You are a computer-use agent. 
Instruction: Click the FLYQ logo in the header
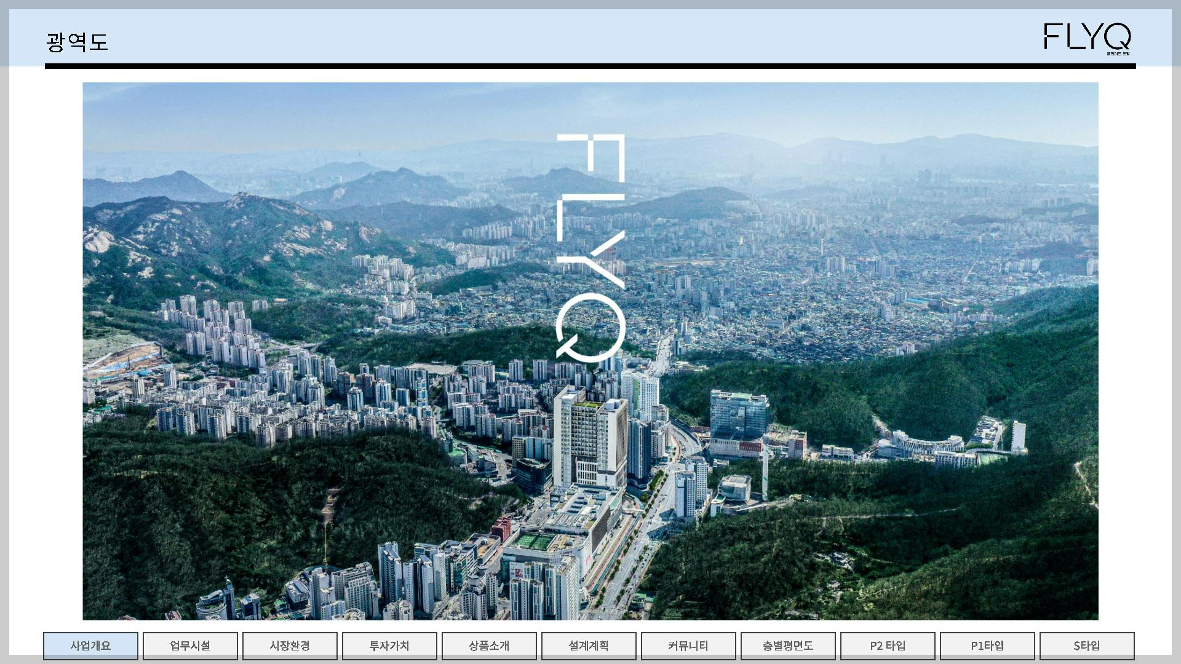click(1087, 38)
